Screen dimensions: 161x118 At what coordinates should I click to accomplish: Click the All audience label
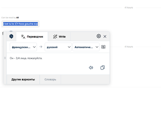(17, 17)
